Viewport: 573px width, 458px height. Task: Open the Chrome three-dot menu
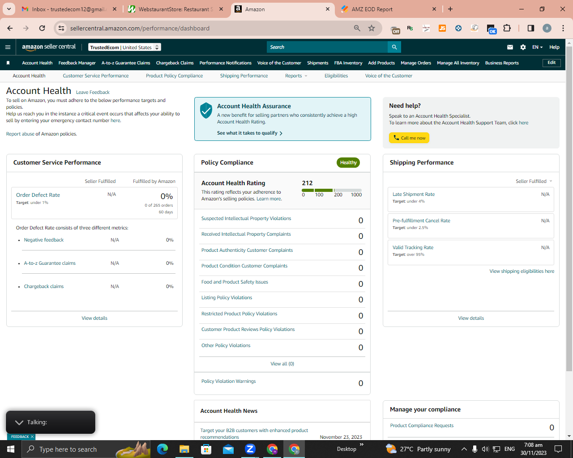coord(563,28)
